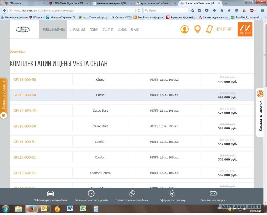Open the GFL13-6FD-50 configuration link
Image resolution: width=267 pixels, height=215 pixels.
pyautogui.click(x=25, y=111)
